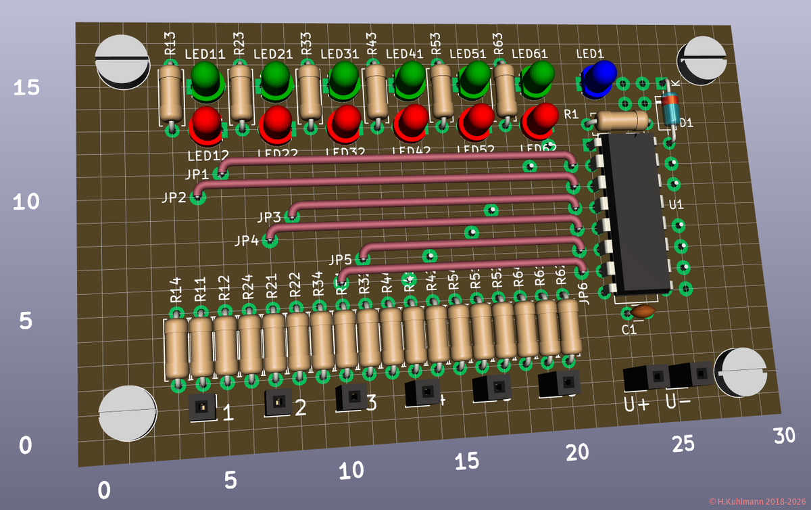Click the black pin header labeled 1

[201, 407]
